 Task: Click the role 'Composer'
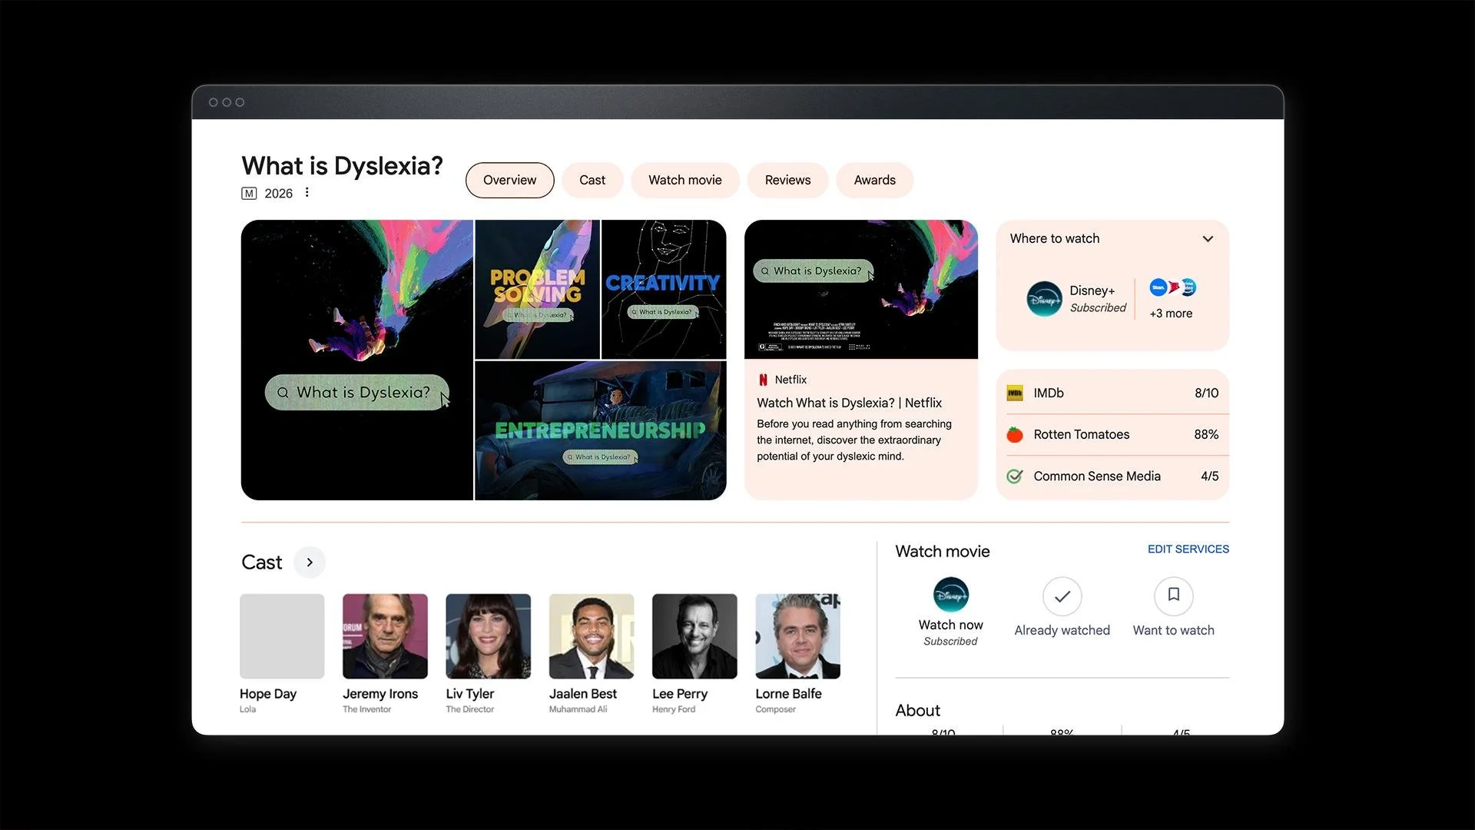[x=775, y=709]
